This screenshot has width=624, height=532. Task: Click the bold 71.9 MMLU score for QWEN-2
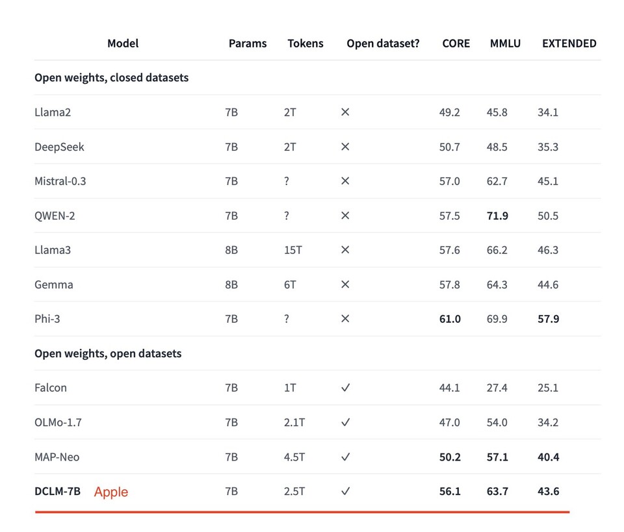(x=497, y=216)
